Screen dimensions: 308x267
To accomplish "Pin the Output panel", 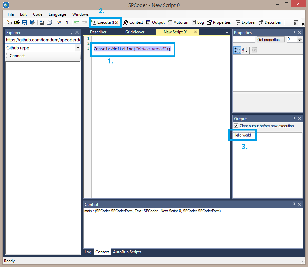I will tap(294, 118).
